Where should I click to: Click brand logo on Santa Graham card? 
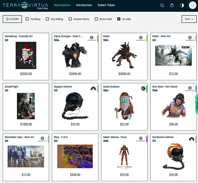click(x=143, y=89)
